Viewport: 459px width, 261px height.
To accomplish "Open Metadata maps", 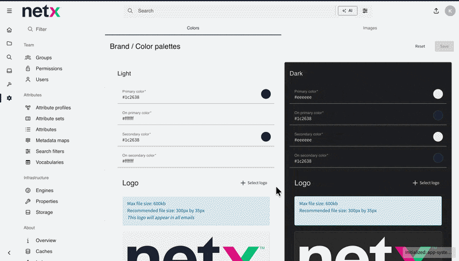I will tap(52, 141).
